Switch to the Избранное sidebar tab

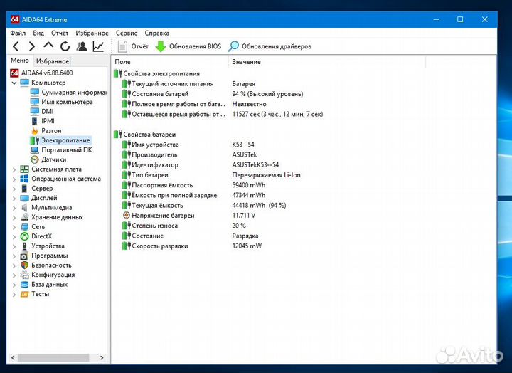coord(53,61)
